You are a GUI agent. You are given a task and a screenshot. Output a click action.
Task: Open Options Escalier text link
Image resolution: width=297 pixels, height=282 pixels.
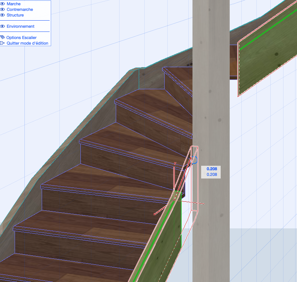(21, 37)
